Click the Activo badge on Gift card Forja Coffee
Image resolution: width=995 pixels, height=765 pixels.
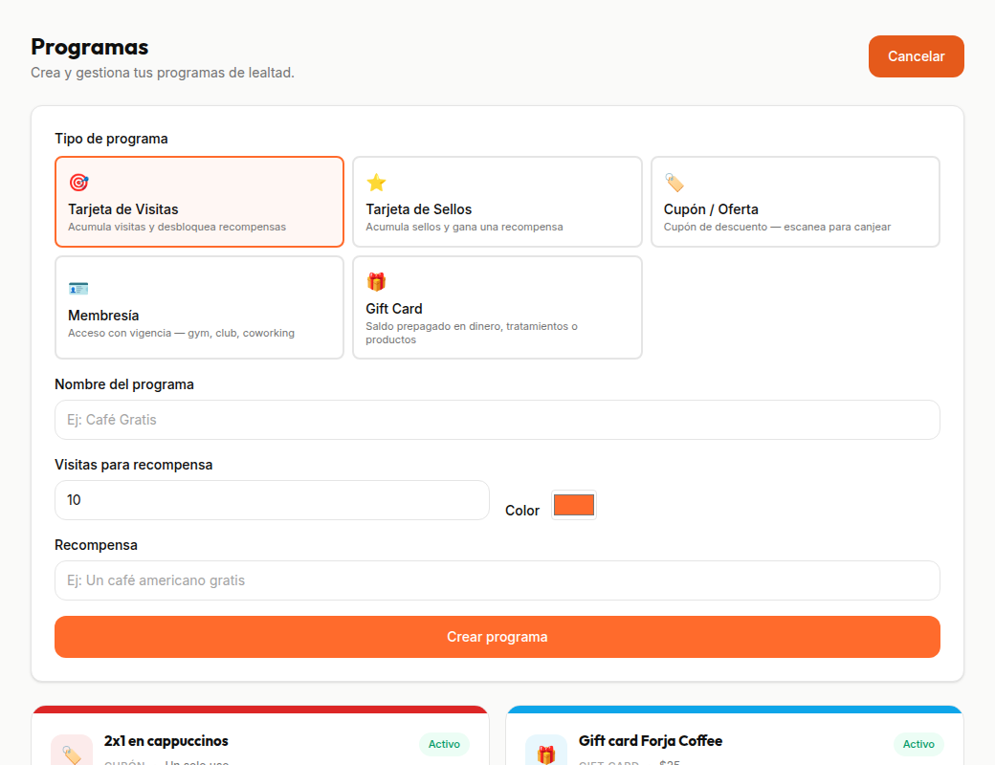pos(918,744)
